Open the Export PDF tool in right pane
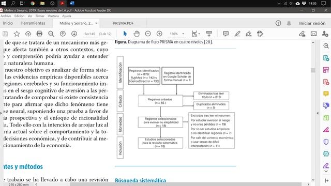This screenshot has width=331, height=186. (x=326, y=58)
